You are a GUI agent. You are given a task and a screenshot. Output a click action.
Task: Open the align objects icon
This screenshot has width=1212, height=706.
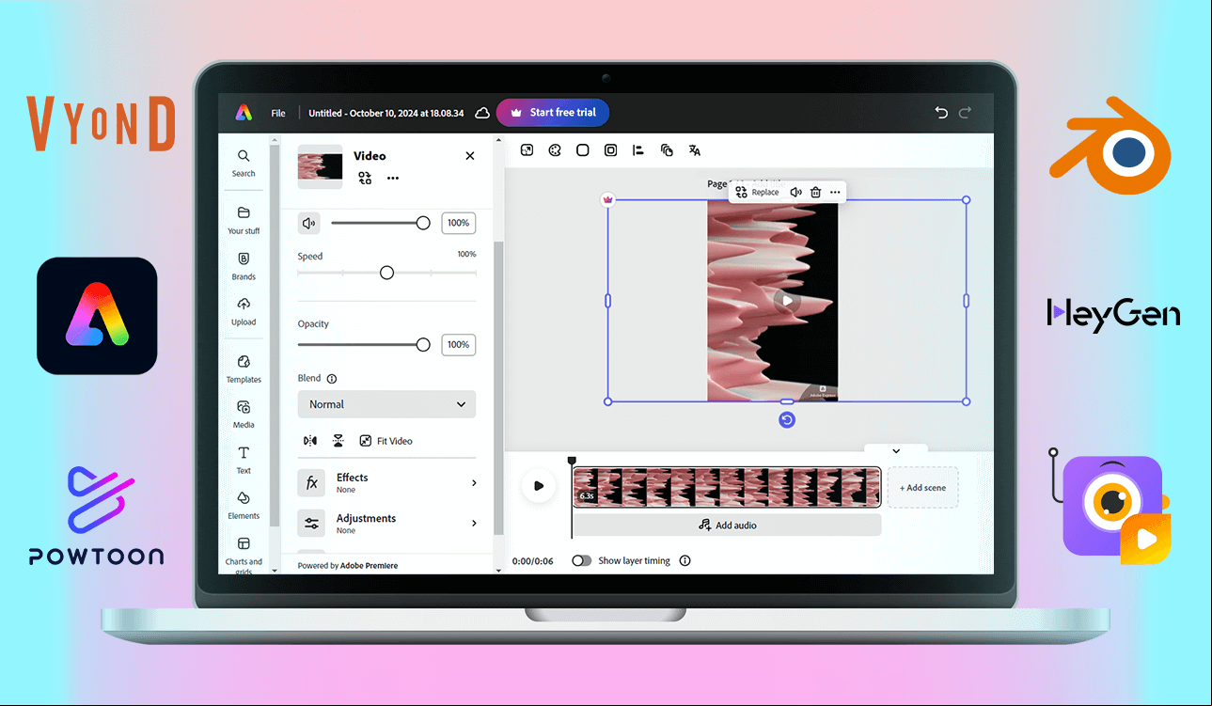[638, 150]
